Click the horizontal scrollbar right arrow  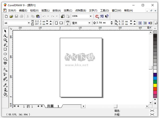(x=147, y=106)
